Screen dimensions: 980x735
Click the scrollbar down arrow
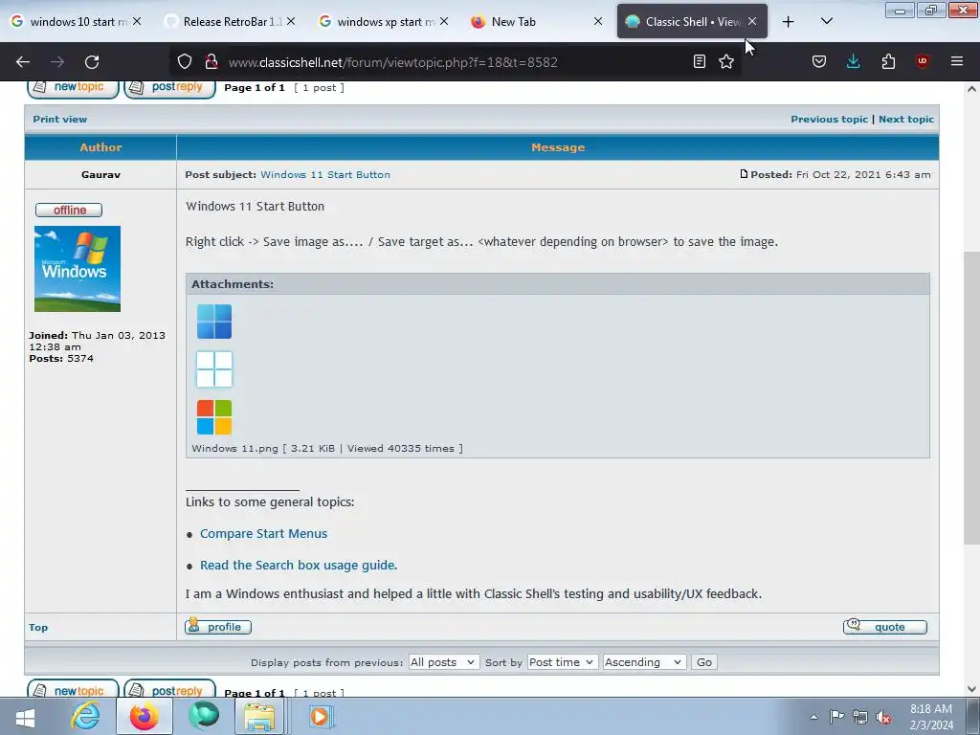click(x=971, y=689)
